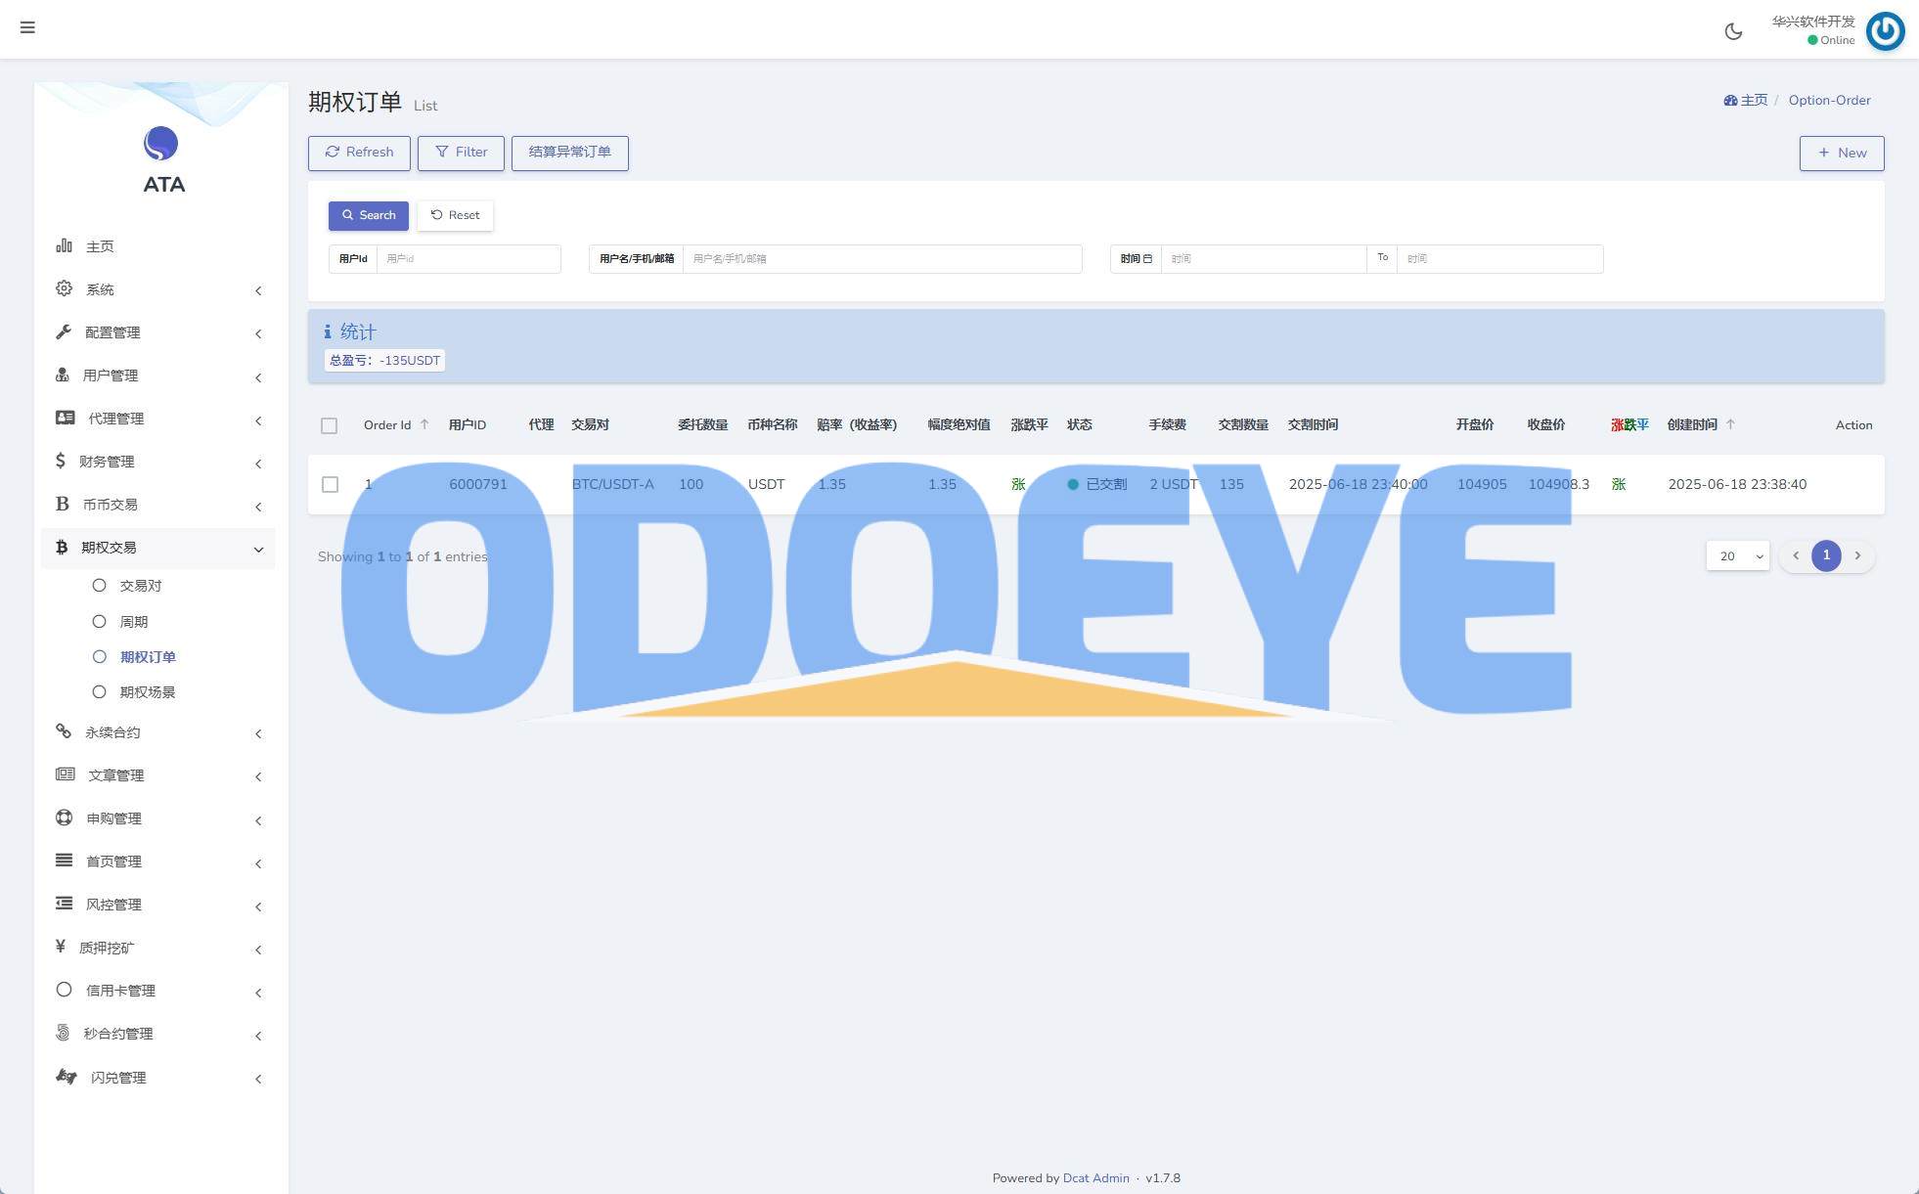Image resolution: width=1919 pixels, height=1194 pixels.
Task: Go to next page arrow
Action: [1857, 555]
